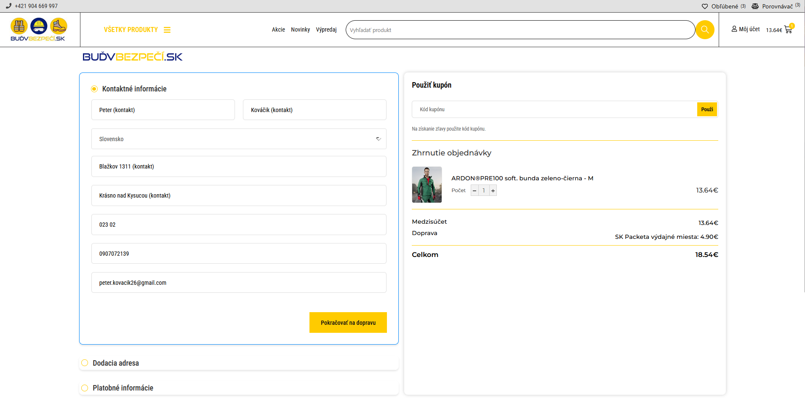Open the shopping cart icon
805x404 pixels.
[788, 29]
